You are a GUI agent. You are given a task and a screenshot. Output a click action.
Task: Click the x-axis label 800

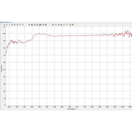[92, 107]
